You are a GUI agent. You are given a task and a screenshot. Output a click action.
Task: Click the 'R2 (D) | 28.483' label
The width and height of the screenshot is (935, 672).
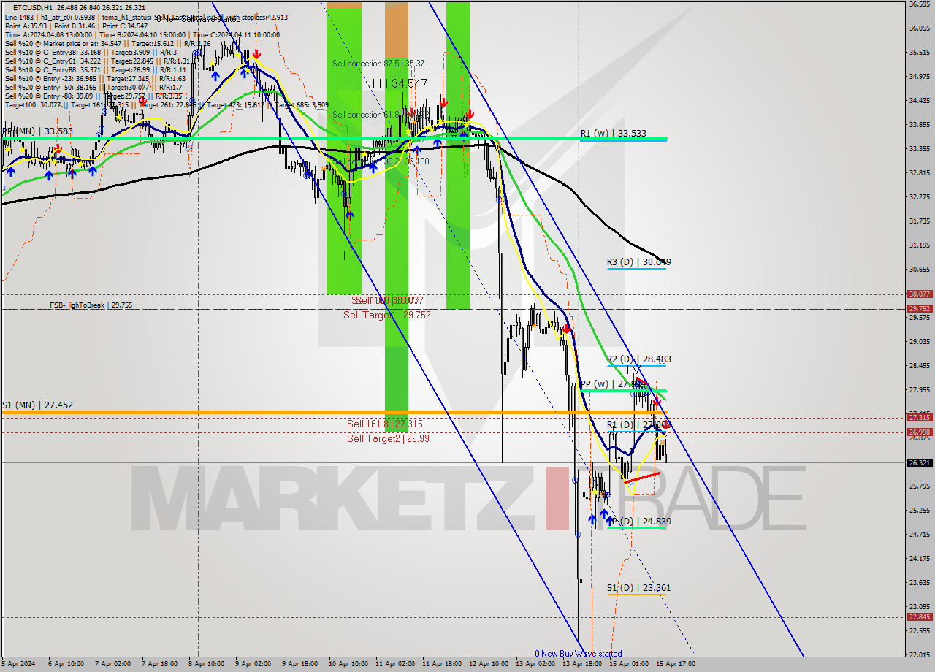638,359
